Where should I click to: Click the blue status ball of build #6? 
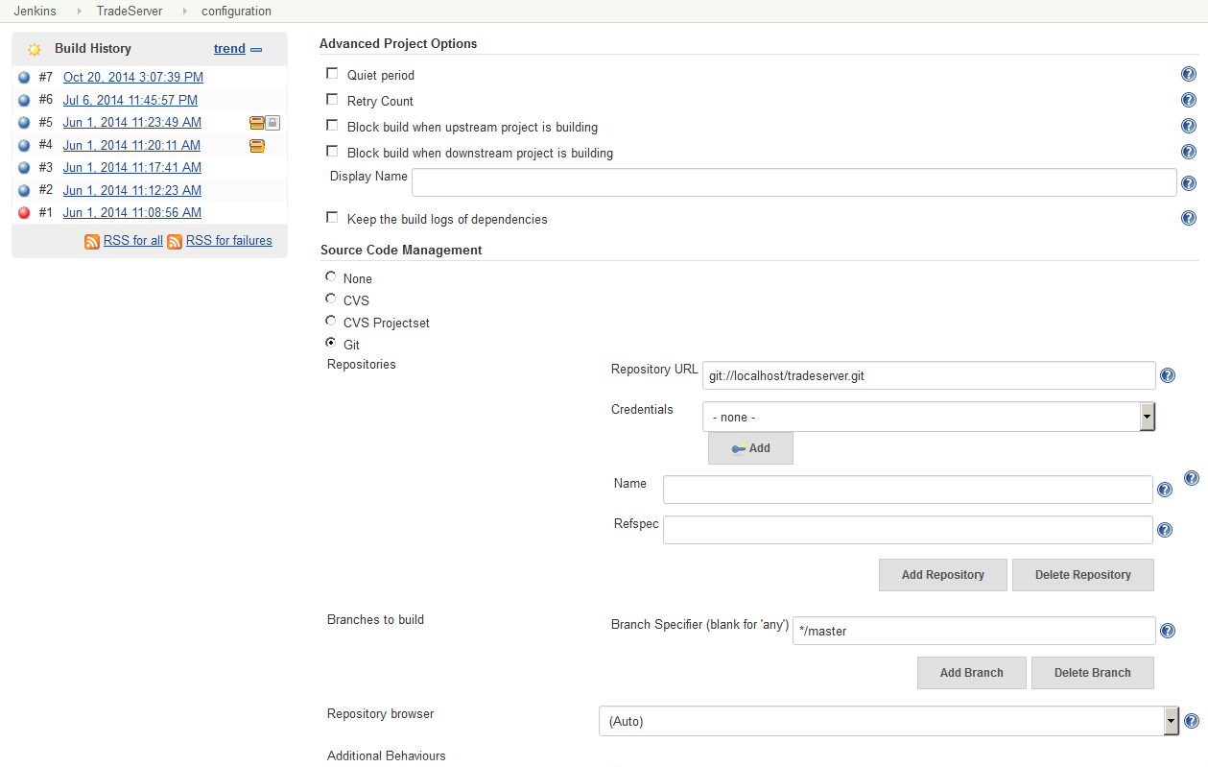click(24, 100)
